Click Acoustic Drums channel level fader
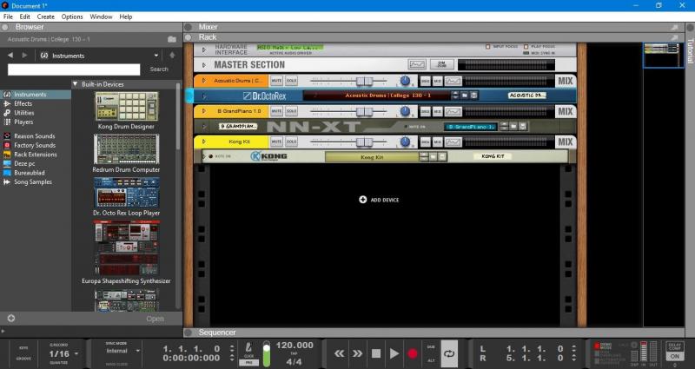Viewport: 695px width, 369px height. (364, 81)
